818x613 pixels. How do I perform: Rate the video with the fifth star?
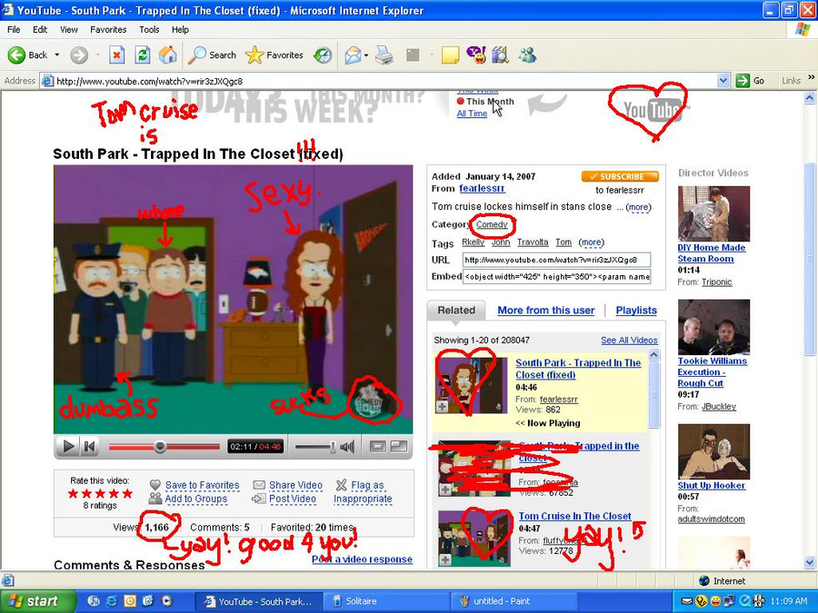point(126,494)
